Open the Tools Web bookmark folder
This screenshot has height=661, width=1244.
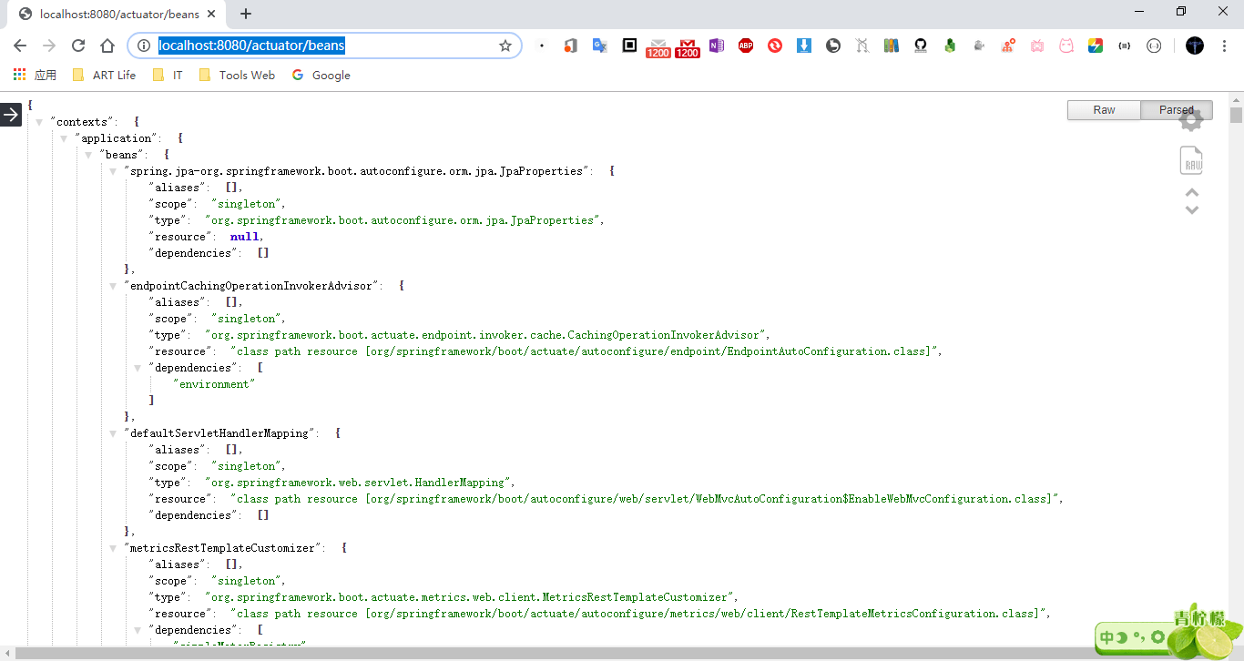click(237, 76)
